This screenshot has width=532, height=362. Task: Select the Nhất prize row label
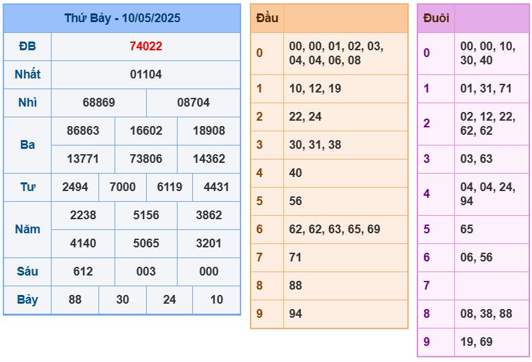[x=27, y=74]
